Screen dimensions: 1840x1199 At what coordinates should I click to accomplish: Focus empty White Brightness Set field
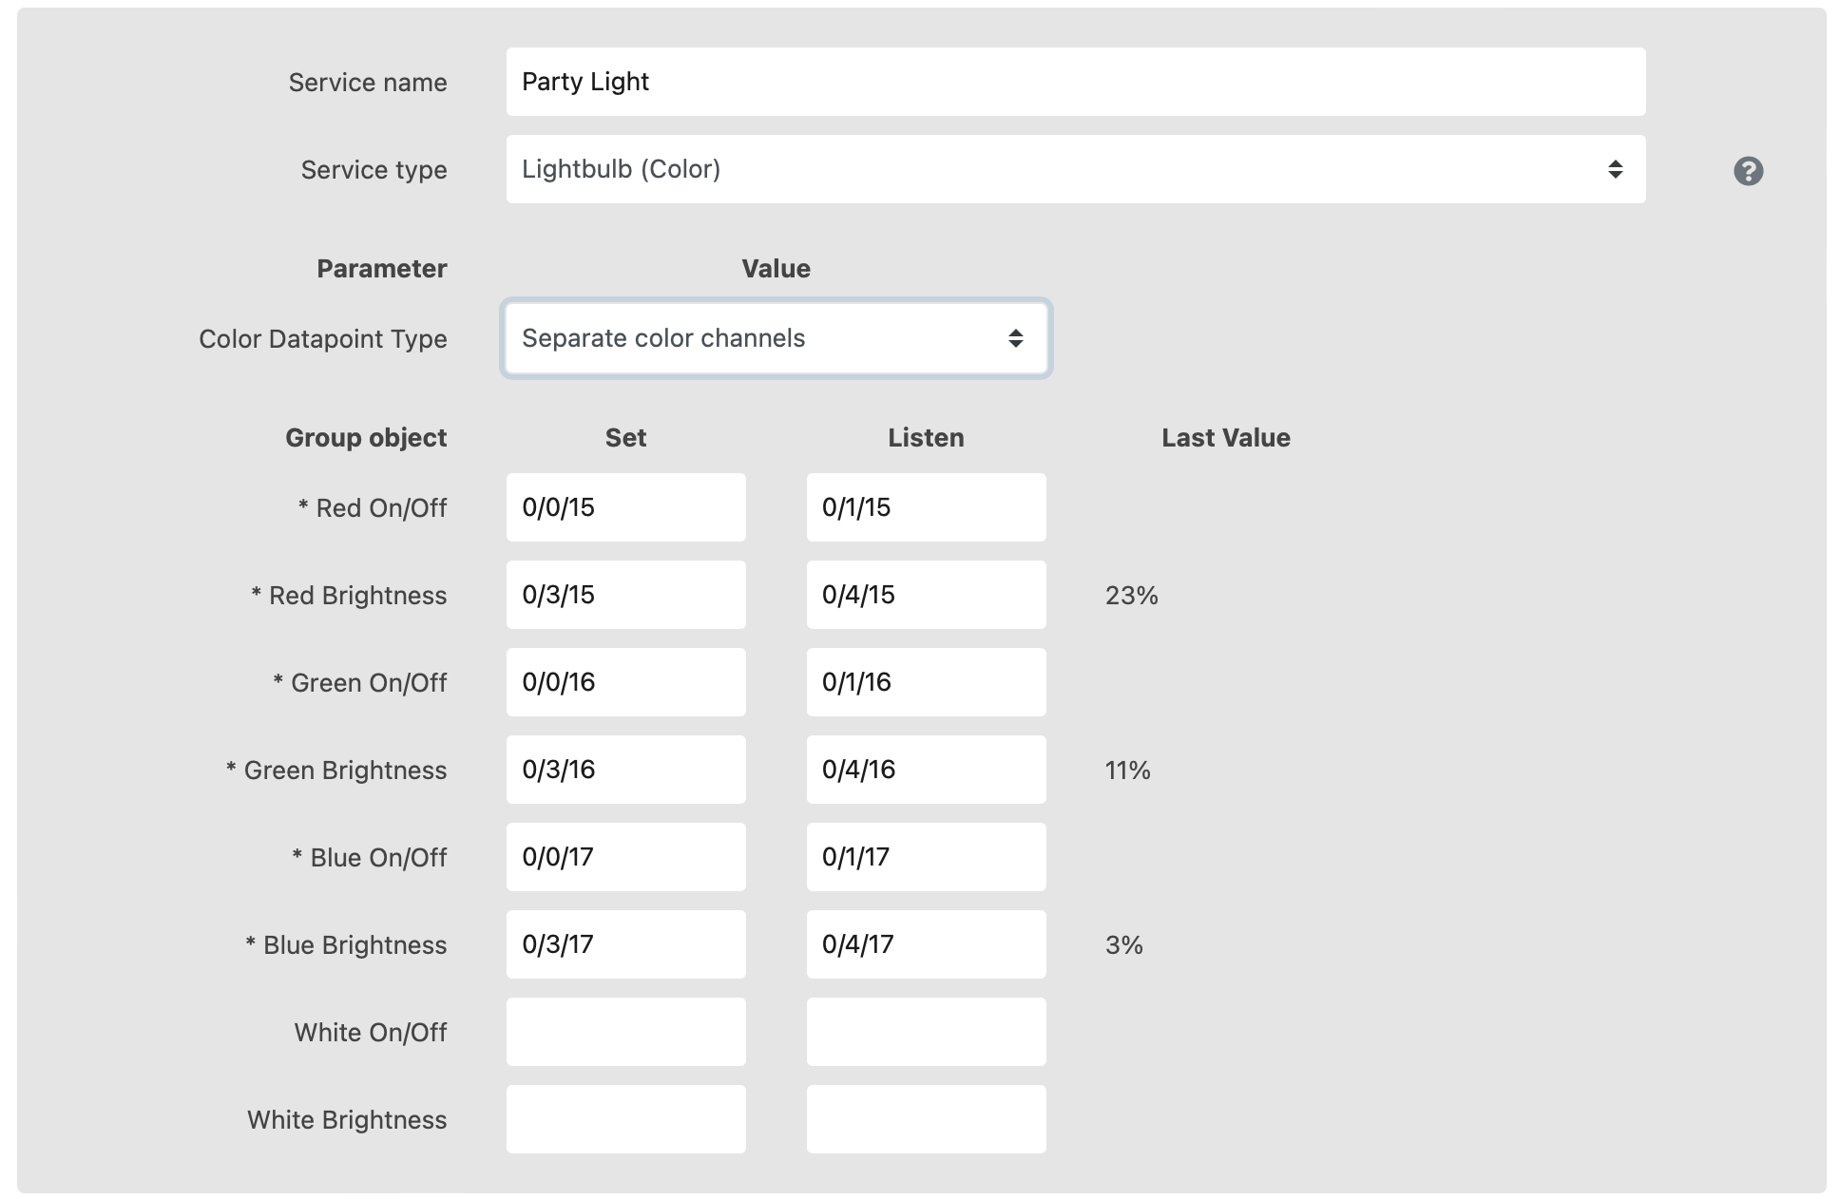(625, 1119)
